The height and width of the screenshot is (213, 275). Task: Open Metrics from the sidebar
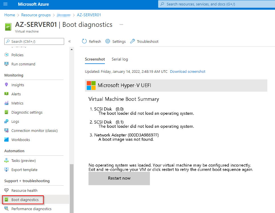[6, 103]
